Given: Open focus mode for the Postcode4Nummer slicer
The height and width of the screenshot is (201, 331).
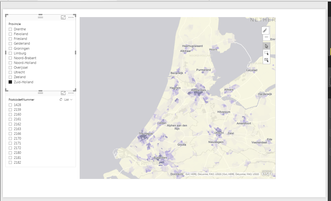Looking at the screenshot, I should 63,93.
